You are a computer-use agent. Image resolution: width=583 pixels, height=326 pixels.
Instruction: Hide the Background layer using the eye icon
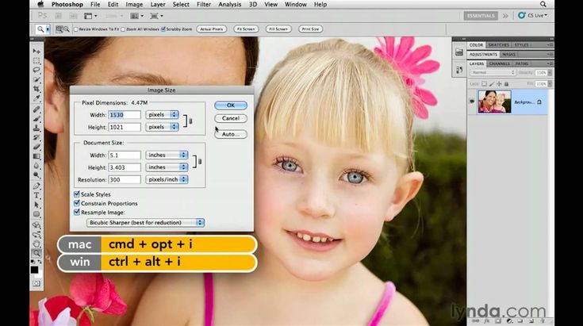[471, 102]
